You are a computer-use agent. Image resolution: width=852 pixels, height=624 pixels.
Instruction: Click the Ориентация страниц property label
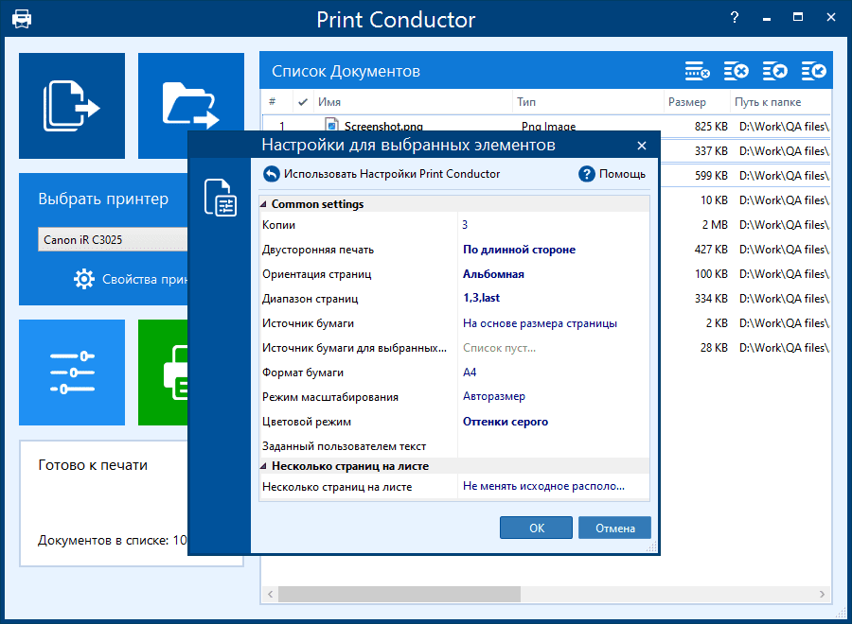(x=317, y=274)
